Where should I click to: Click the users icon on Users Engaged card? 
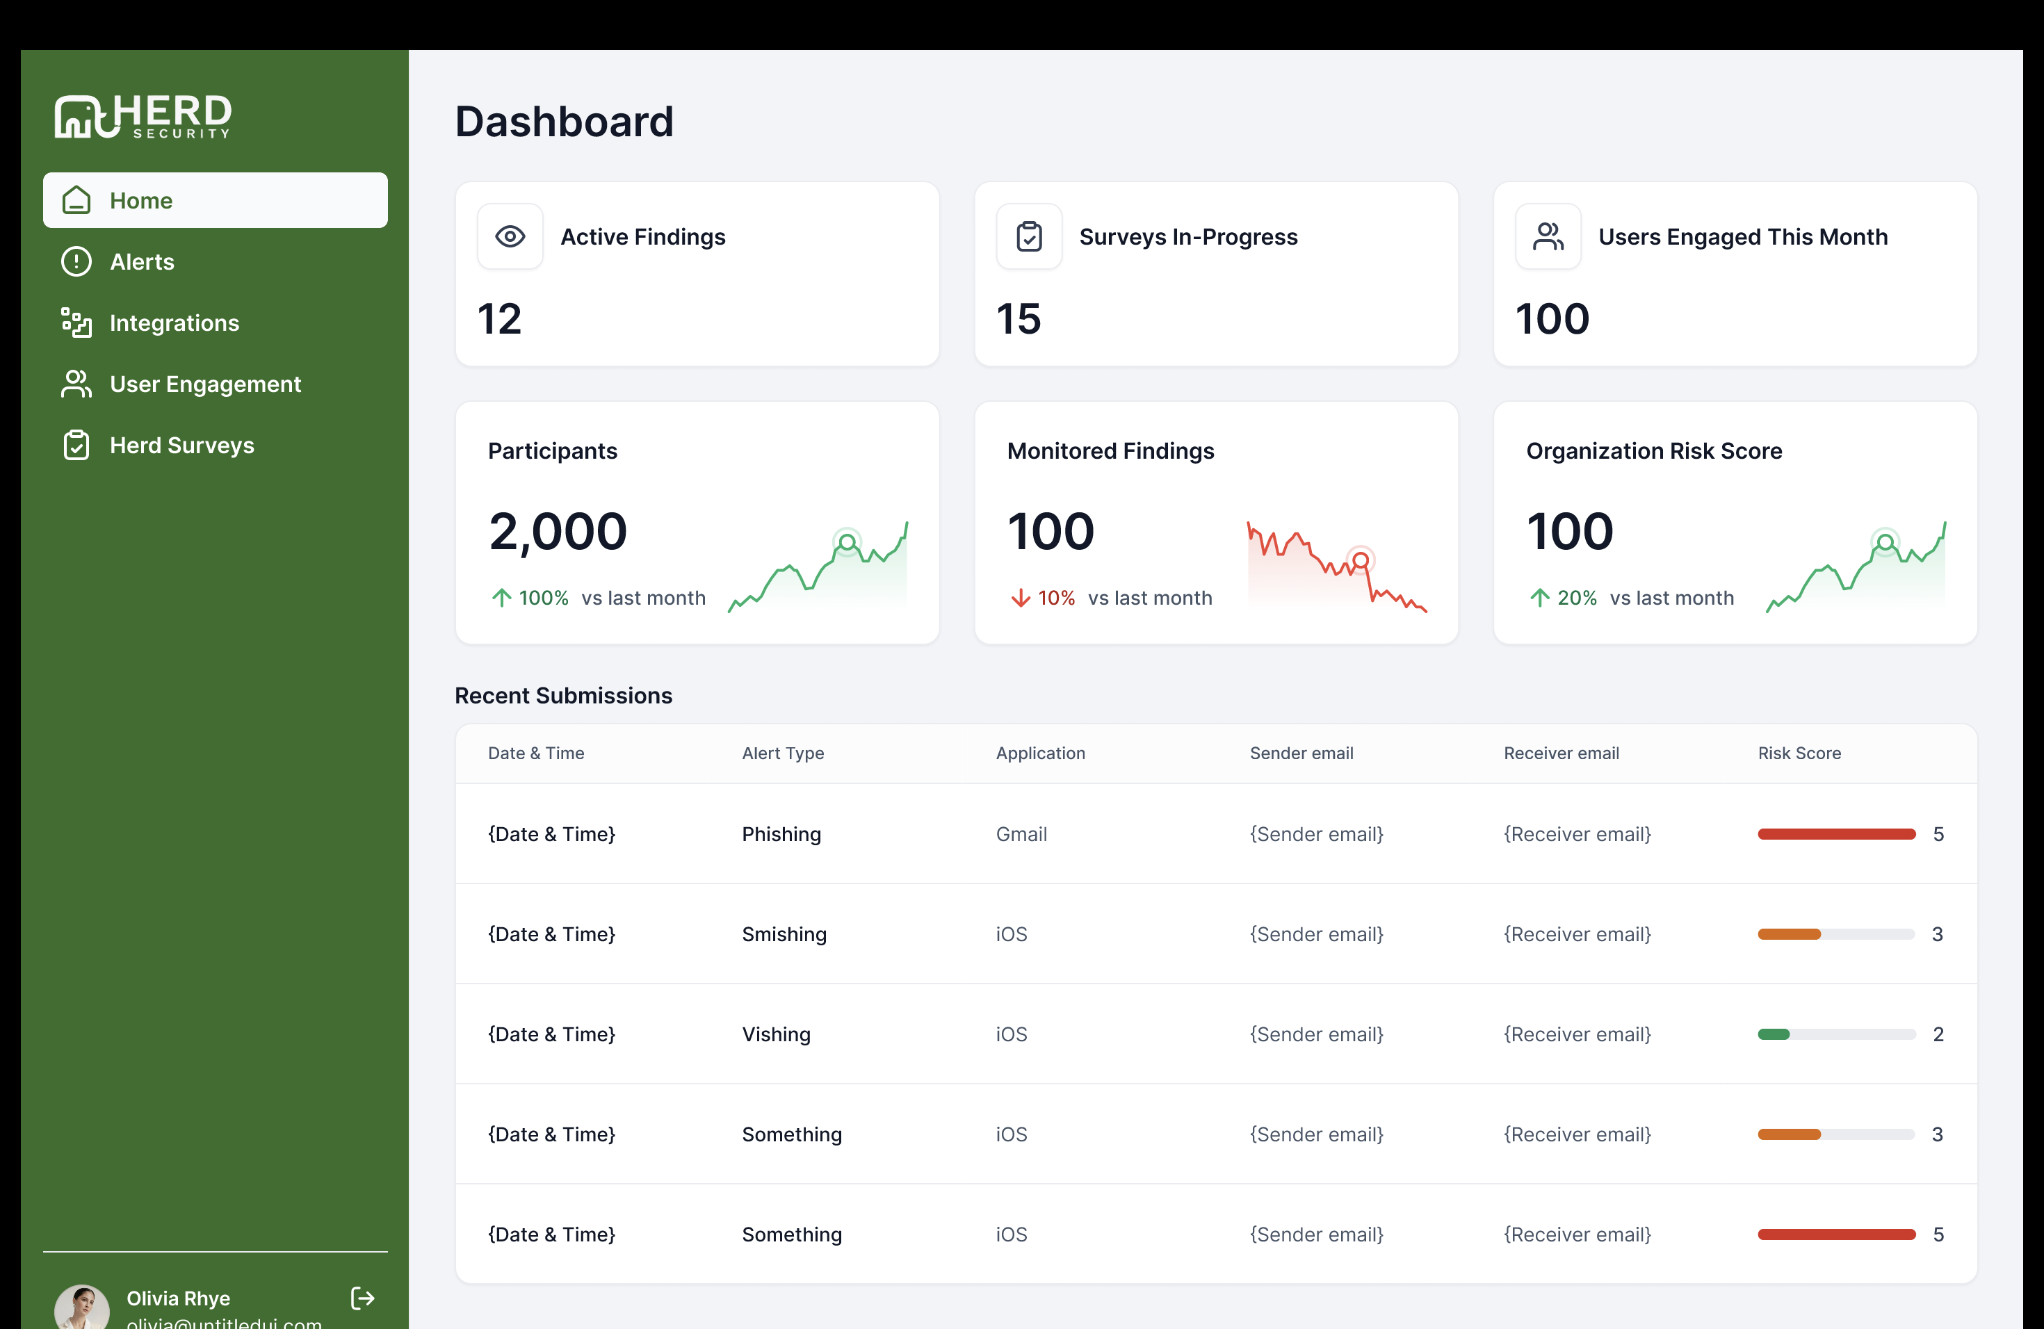point(1548,236)
